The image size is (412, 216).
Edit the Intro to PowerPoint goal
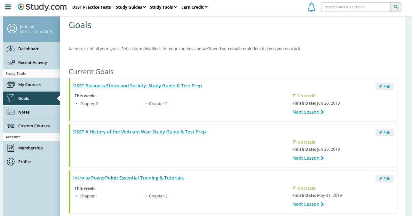coord(385,179)
